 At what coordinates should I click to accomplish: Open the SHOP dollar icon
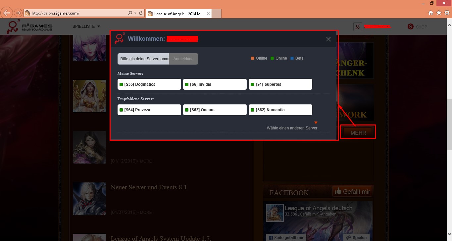(411, 27)
